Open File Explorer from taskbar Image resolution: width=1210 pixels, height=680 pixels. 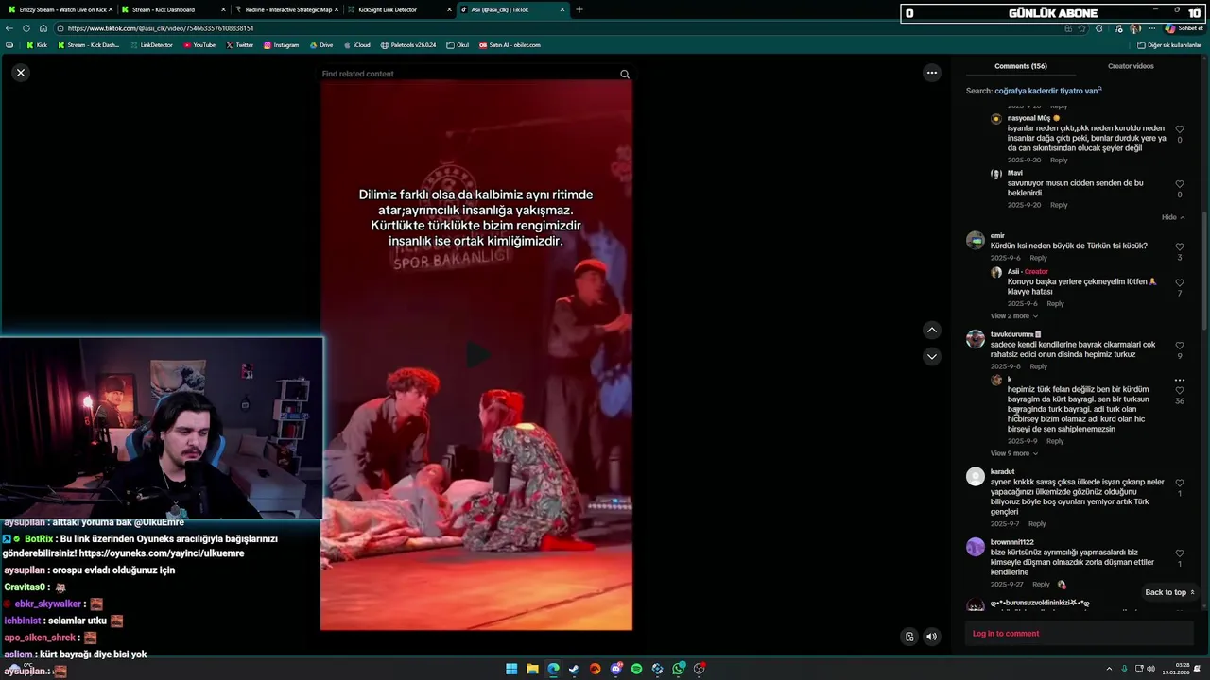point(532,669)
